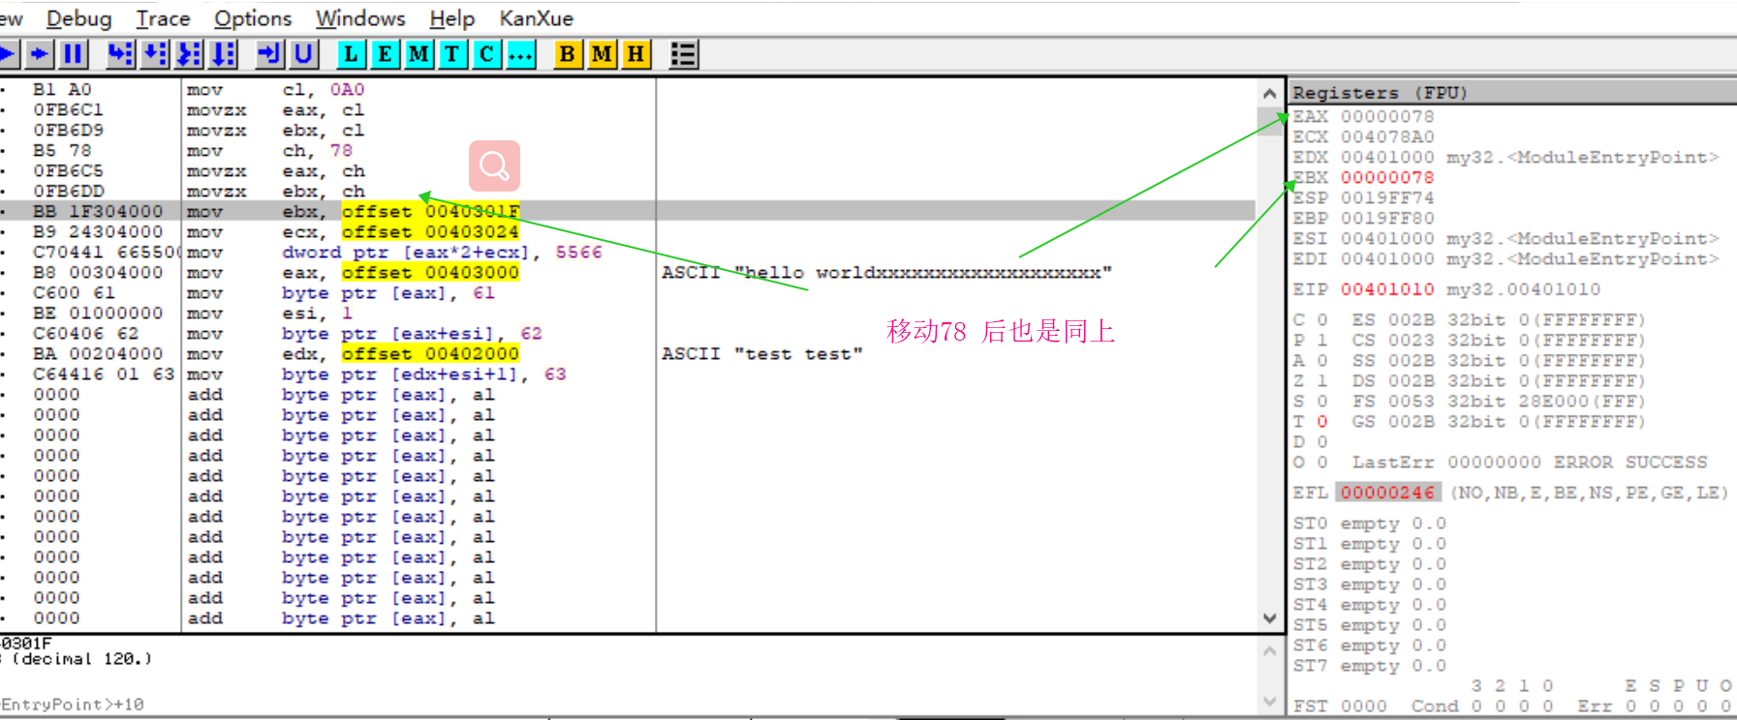Screen dimensions: 1737x720
Task: Click the (decimal 120.) info line
Action: pos(77,659)
